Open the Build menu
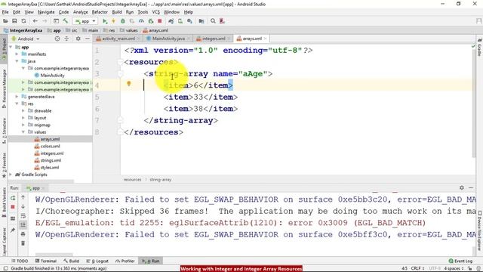This screenshot has height=272, width=483. coord(117,12)
